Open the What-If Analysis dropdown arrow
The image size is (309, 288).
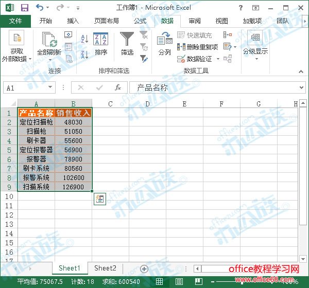(235, 47)
